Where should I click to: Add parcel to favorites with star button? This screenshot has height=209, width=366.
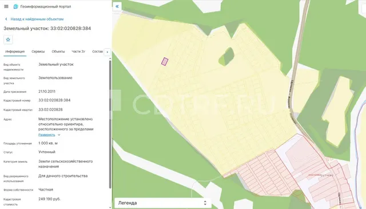(8, 40)
